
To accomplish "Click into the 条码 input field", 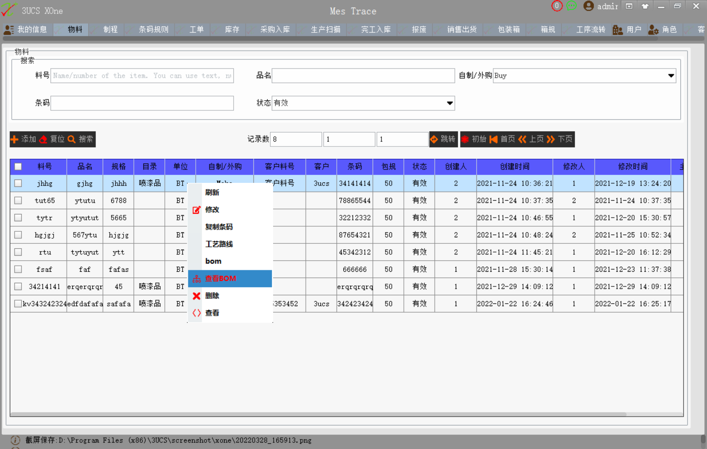I will pos(142,103).
